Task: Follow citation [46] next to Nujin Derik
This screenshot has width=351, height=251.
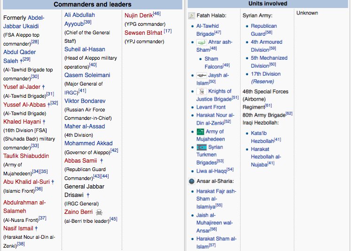Action: tap(156, 14)
